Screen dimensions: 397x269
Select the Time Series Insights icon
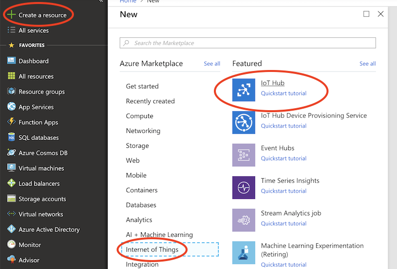(244, 188)
